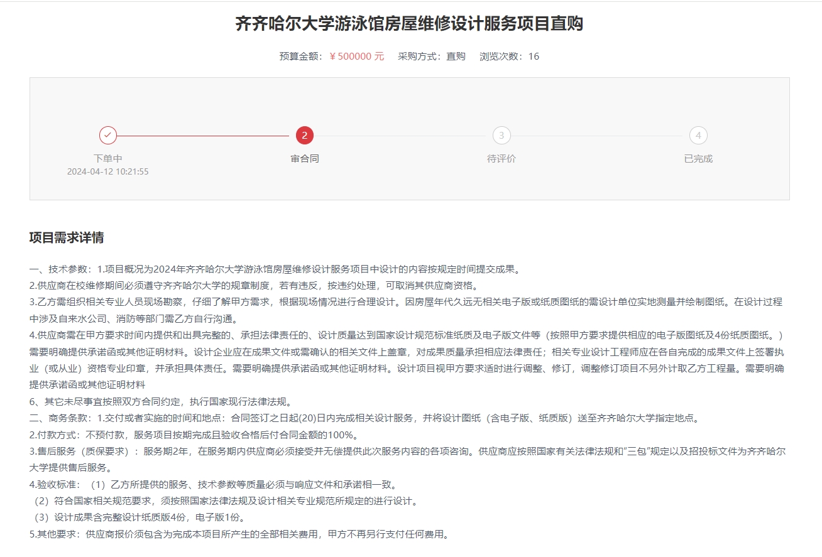The width and height of the screenshot is (822, 557).
Task: Click the red step 2 circle
Action: (x=305, y=136)
